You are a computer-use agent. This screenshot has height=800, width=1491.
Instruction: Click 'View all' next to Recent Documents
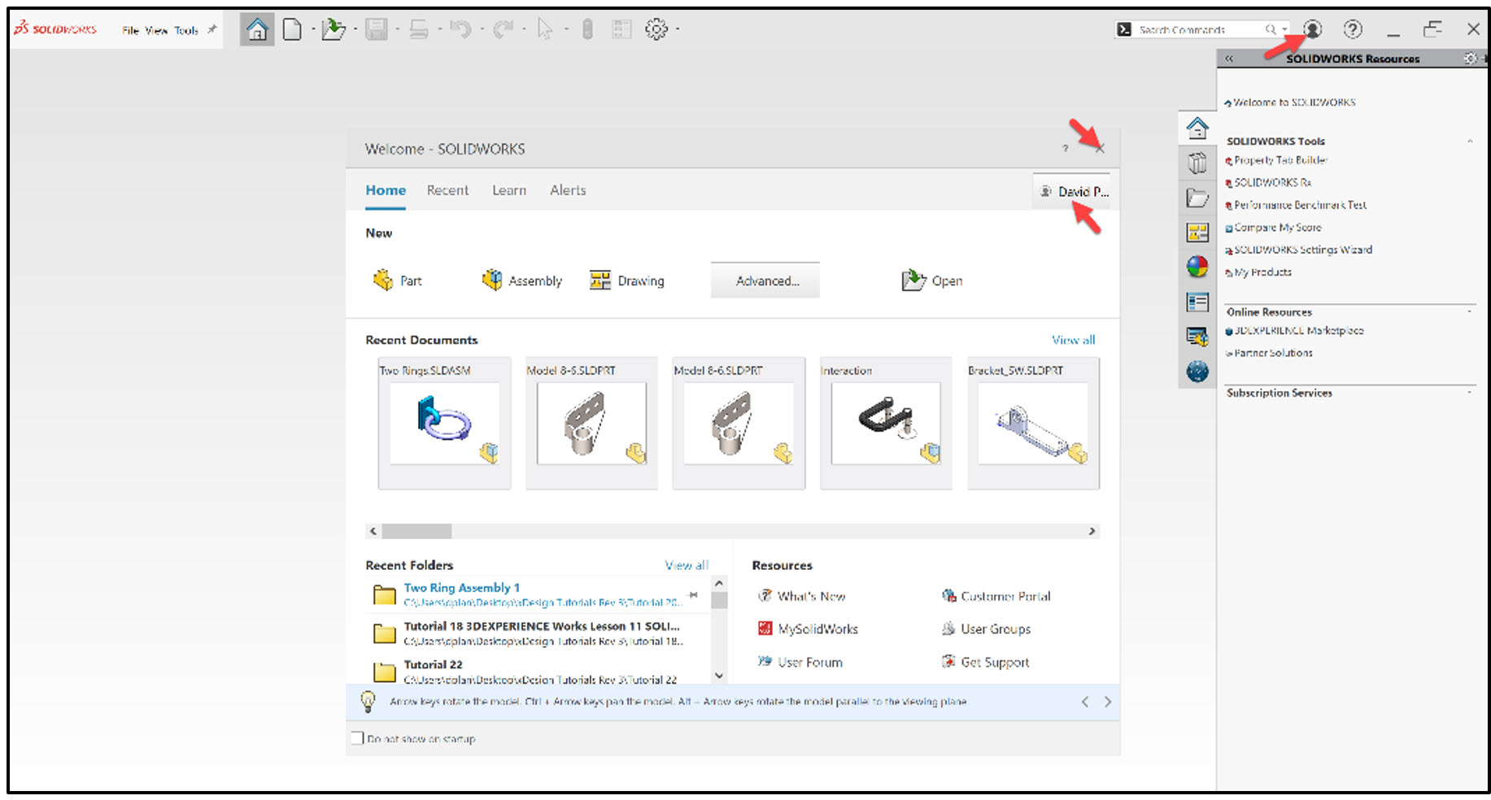pyautogui.click(x=1073, y=340)
